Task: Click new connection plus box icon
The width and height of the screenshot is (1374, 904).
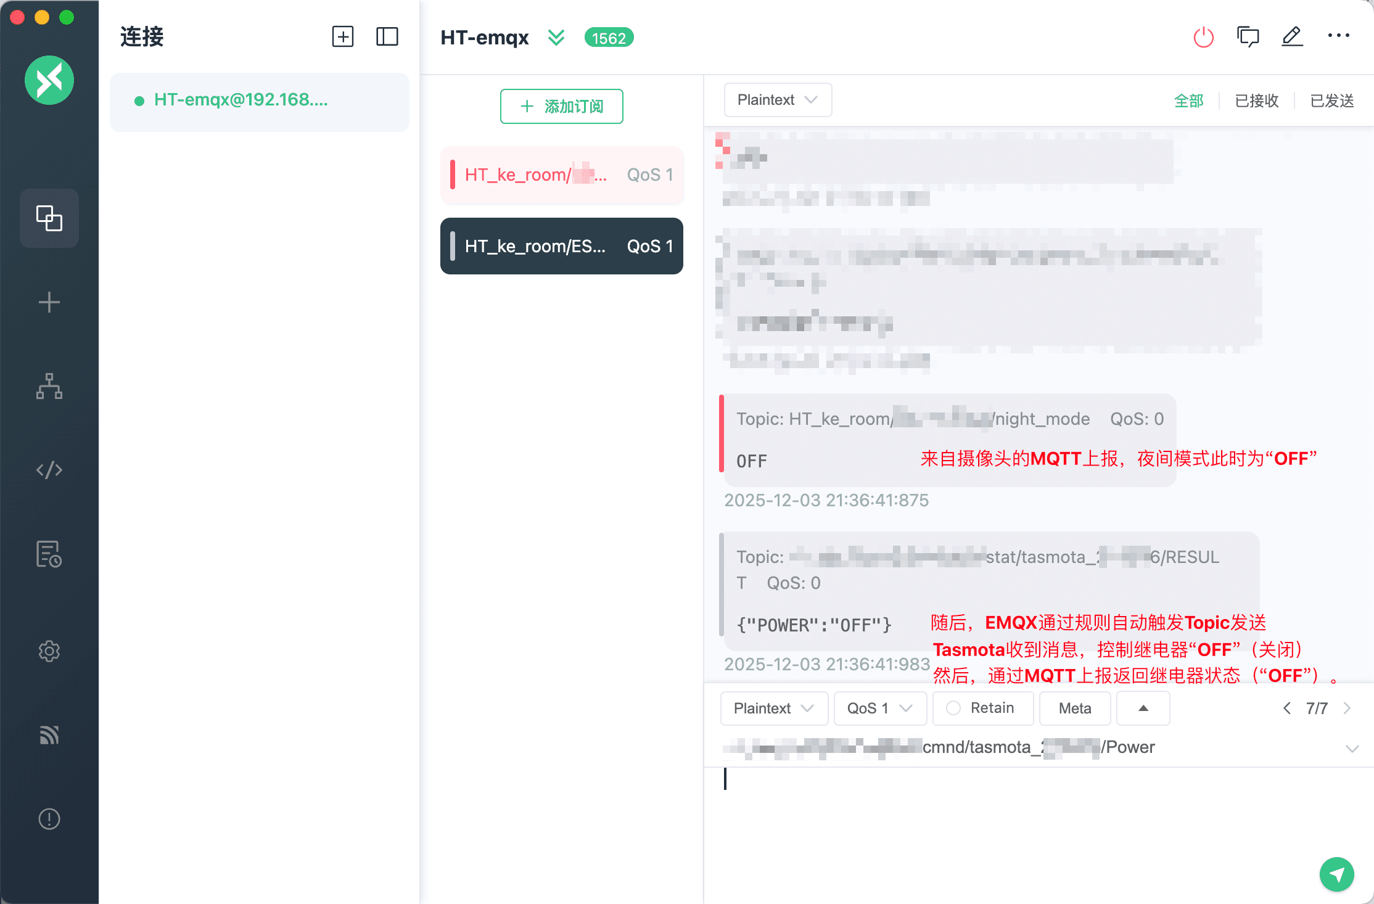Action: 343,37
